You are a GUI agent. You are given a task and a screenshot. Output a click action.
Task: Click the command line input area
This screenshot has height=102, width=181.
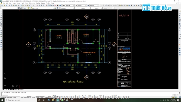90,95
